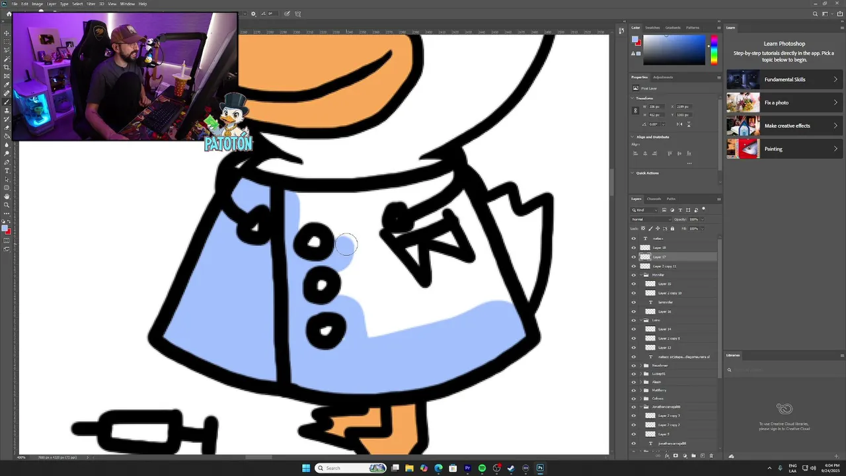The image size is (846, 476).
Task: Toggle visibility of the Lono group
Action: pyautogui.click(x=634, y=320)
